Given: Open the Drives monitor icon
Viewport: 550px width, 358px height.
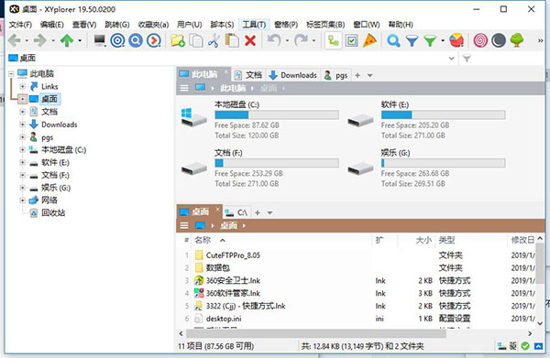Looking at the screenshot, I should coord(100,40).
